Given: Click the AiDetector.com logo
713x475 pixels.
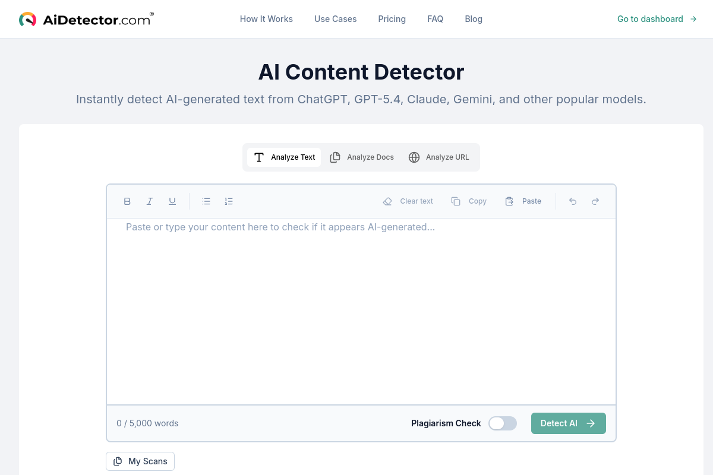Looking at the screenshot, I should click(x=86, y=19).
